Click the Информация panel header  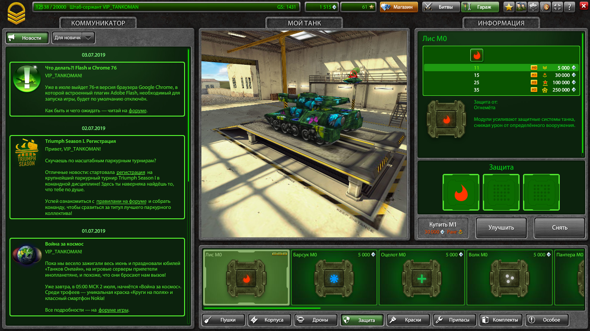click(501, 23)
